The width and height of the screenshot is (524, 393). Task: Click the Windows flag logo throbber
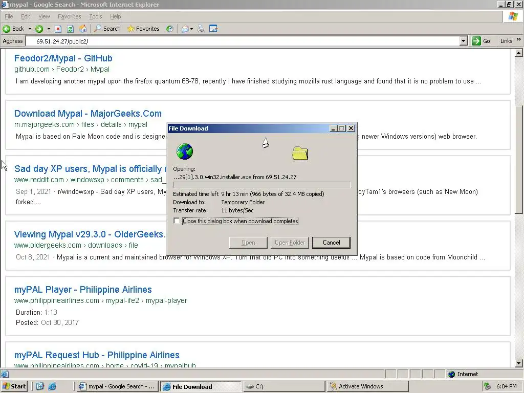[513, 16]
